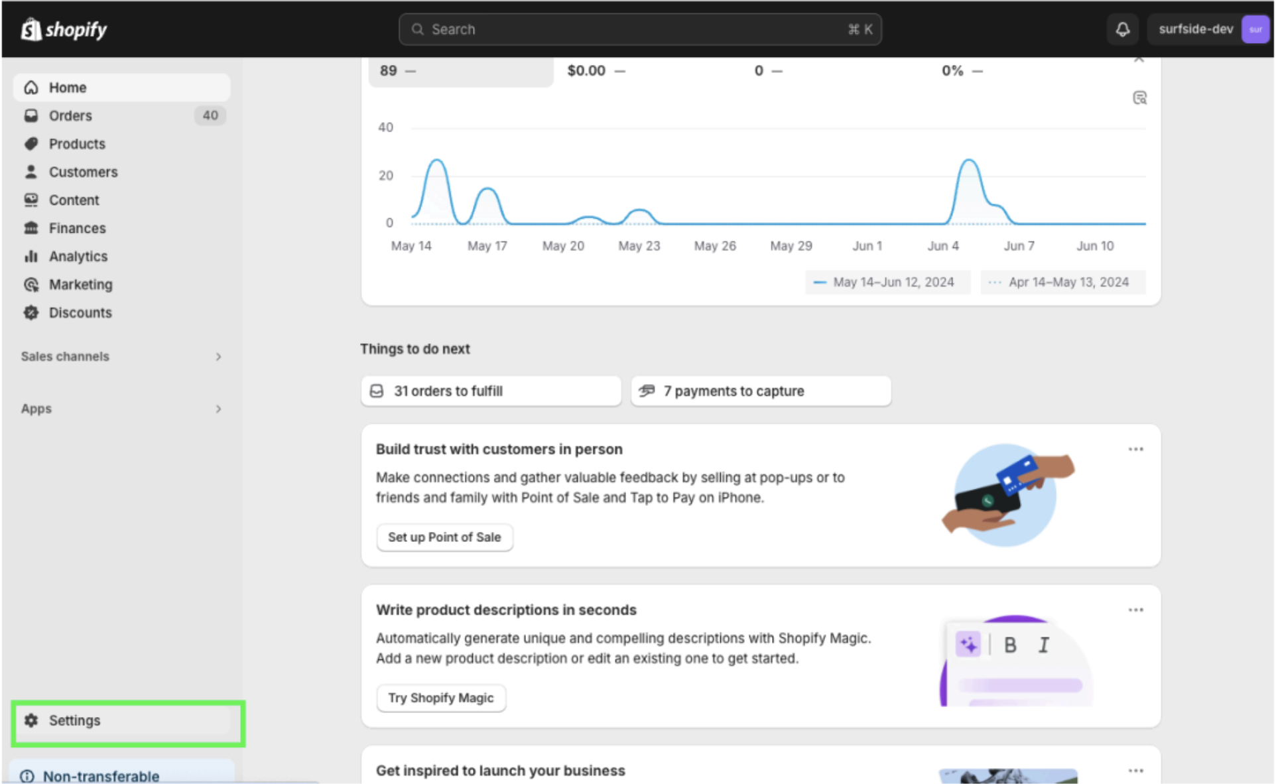Click the bold B in illustration
The width and height of the screenshot is (1276, 784).
(1010, 645)
